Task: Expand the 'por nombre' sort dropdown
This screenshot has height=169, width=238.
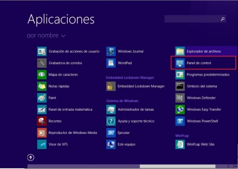Action: 46,35
